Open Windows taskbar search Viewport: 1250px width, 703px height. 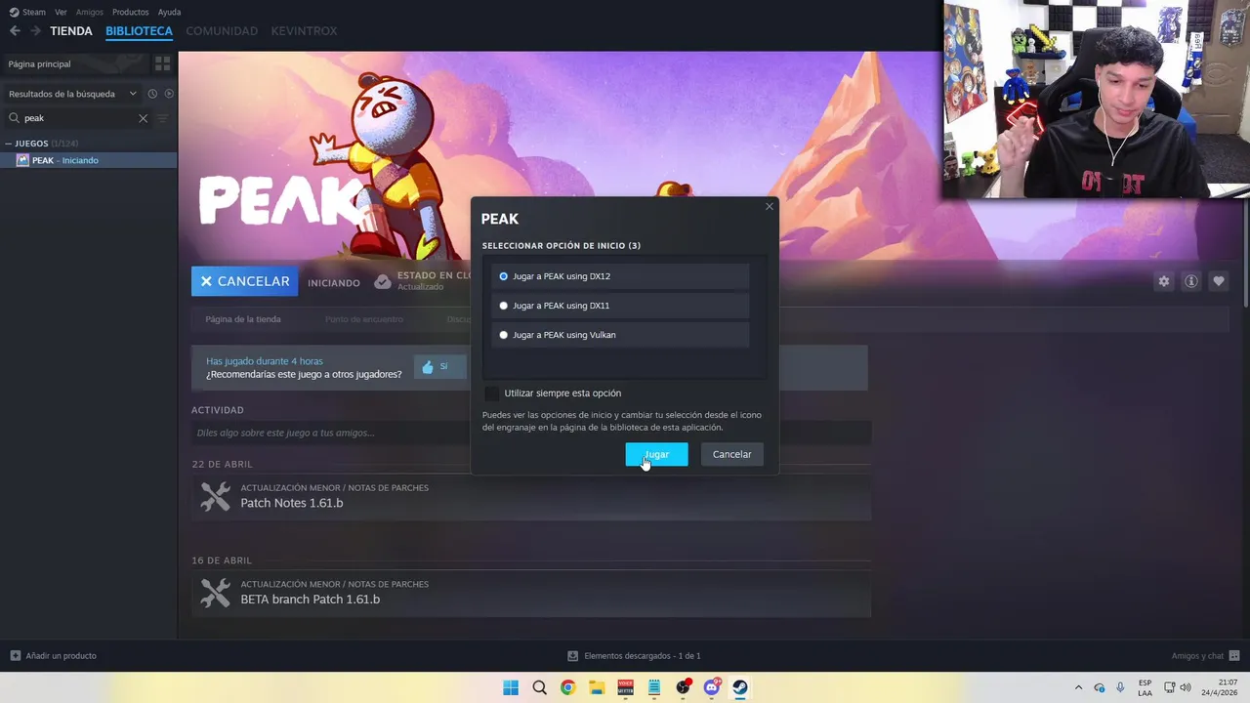(539, 687)
